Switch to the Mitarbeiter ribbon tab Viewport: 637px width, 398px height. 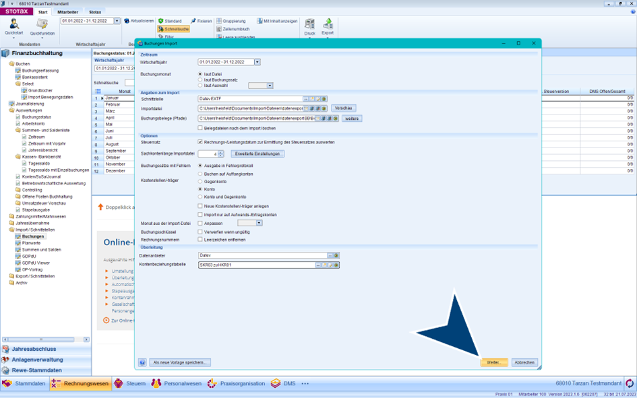click(67, 12)
